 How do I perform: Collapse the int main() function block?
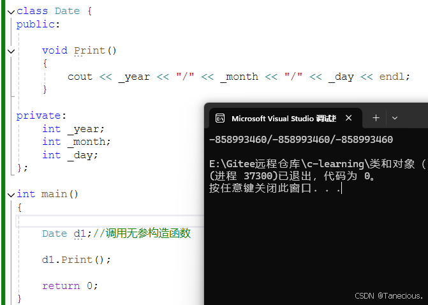(11, 195)
